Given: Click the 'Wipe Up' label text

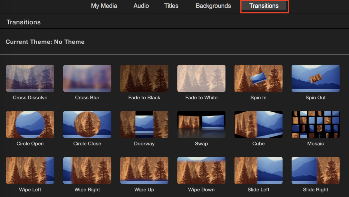Looking at the screenshot, I should point(144,190).
